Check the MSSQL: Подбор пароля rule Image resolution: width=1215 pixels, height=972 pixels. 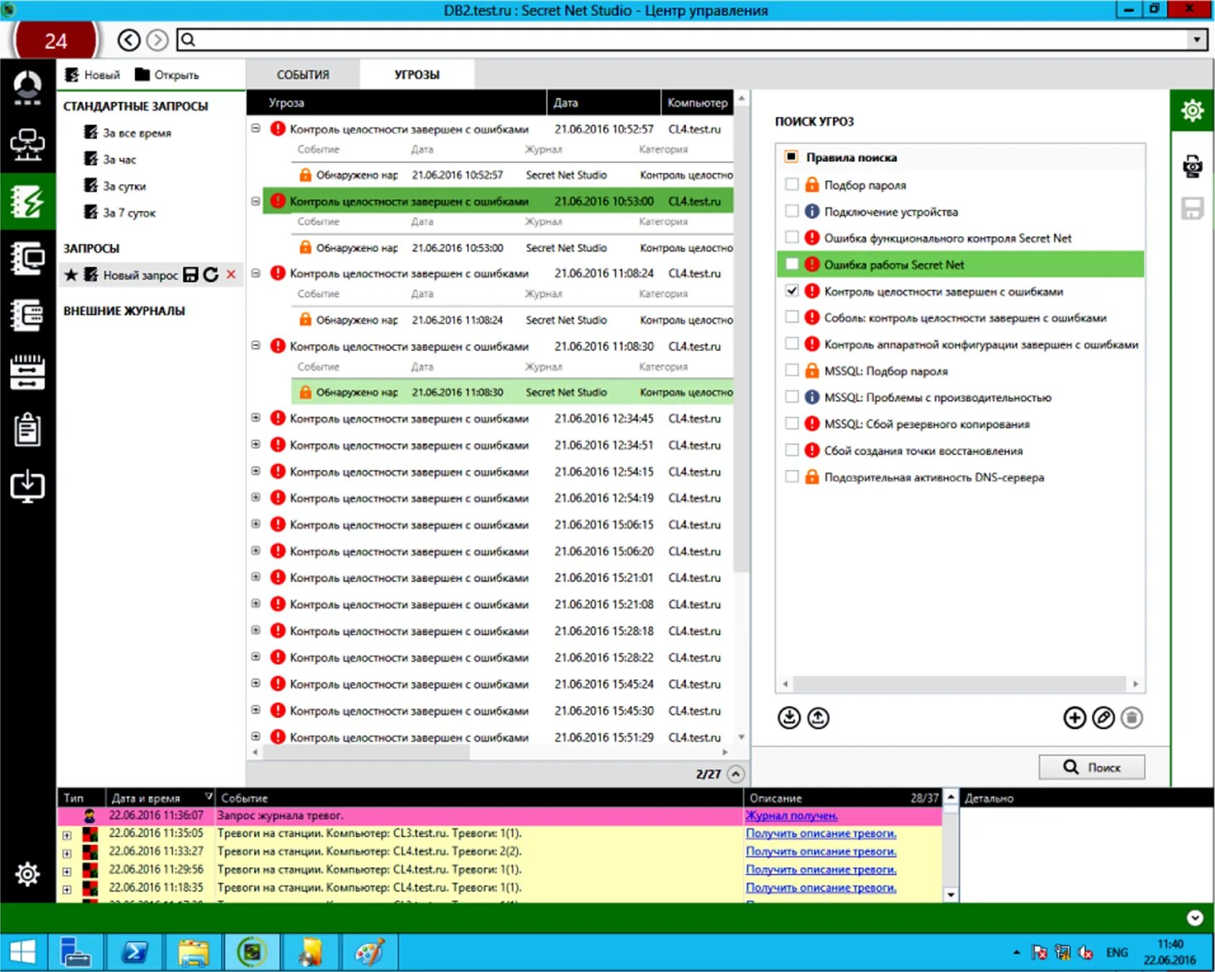click(792, 371)
